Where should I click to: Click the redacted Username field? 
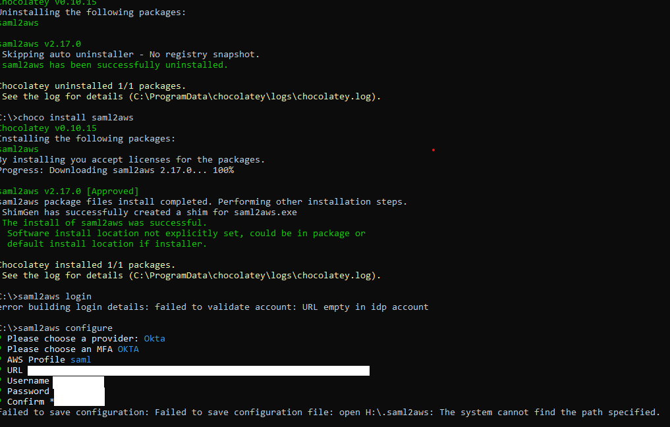79,380
